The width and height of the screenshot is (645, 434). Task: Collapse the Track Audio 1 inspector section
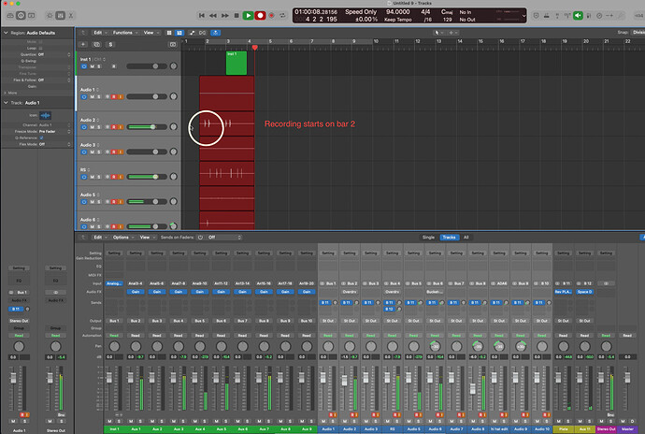pyautogui.click(x=6, y=103)
